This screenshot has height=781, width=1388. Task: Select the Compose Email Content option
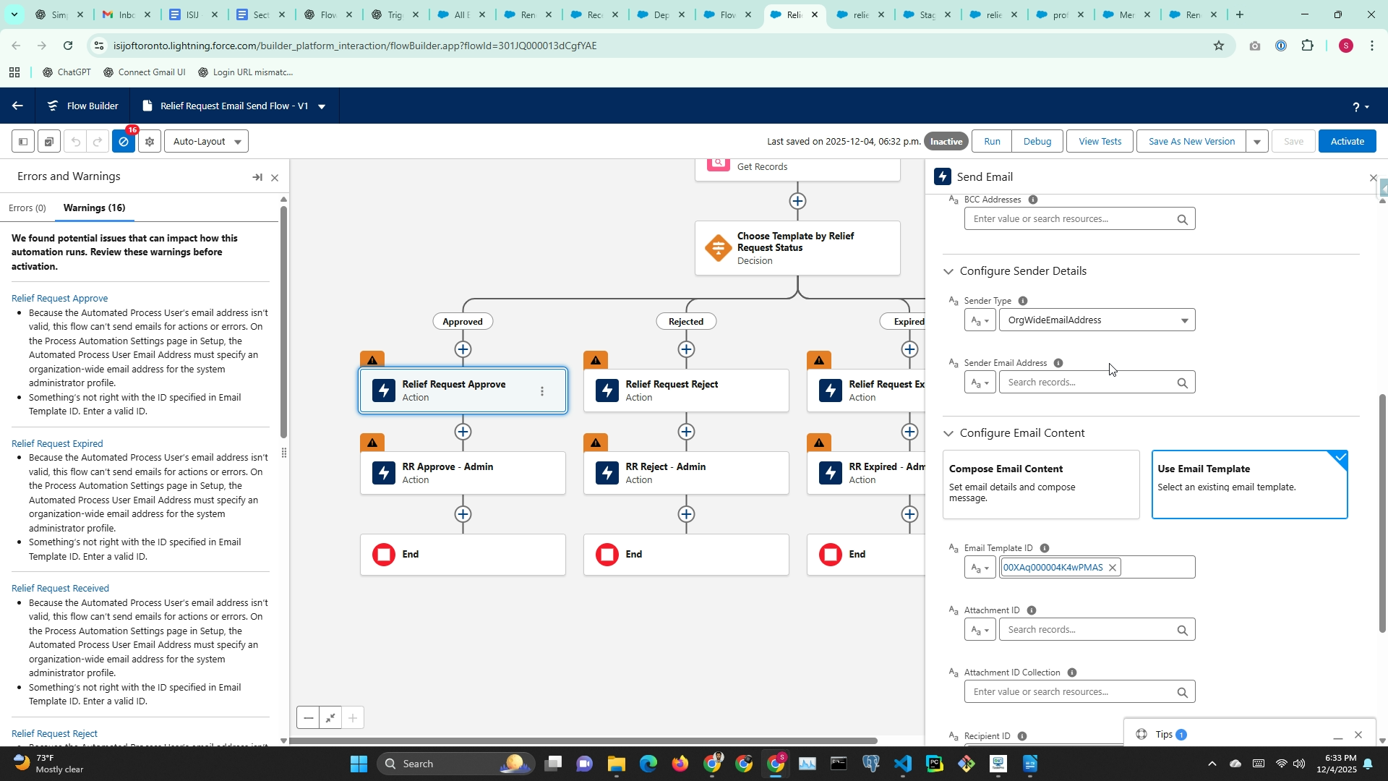[1041, 484]
